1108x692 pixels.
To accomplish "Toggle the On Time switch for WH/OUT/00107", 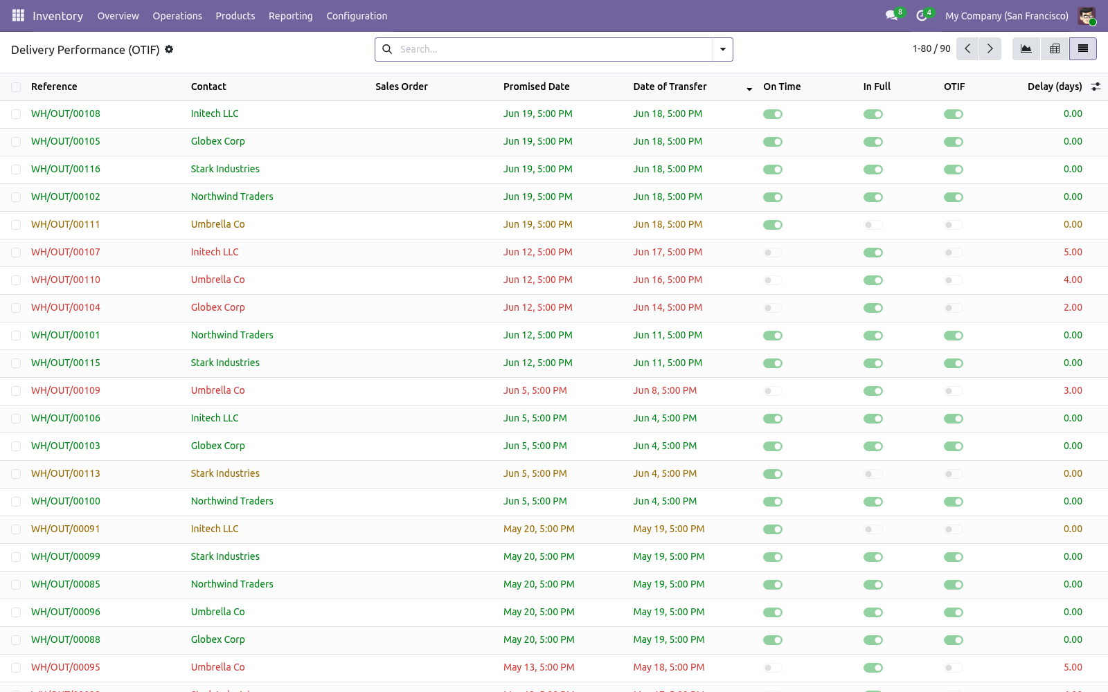I will (x=773, y=253).
